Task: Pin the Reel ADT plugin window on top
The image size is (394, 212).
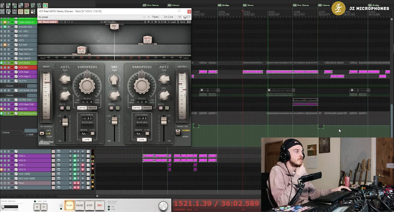Action: tap(179, 11)
